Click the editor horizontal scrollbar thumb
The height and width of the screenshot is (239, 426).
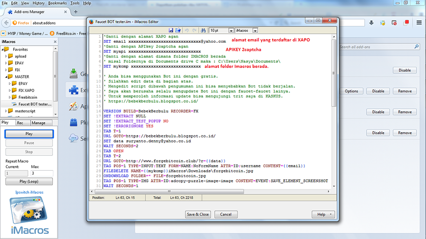tap(169, 191)
